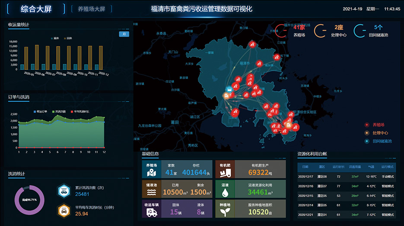Toggle the 洗消次数 series in the area chart legend
404x226 pixels.
(x=57, y=111)
